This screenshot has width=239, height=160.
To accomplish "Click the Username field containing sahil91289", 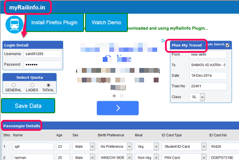I will (x=43, y=54).
